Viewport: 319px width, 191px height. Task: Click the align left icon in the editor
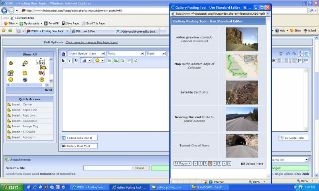[280, 61]
